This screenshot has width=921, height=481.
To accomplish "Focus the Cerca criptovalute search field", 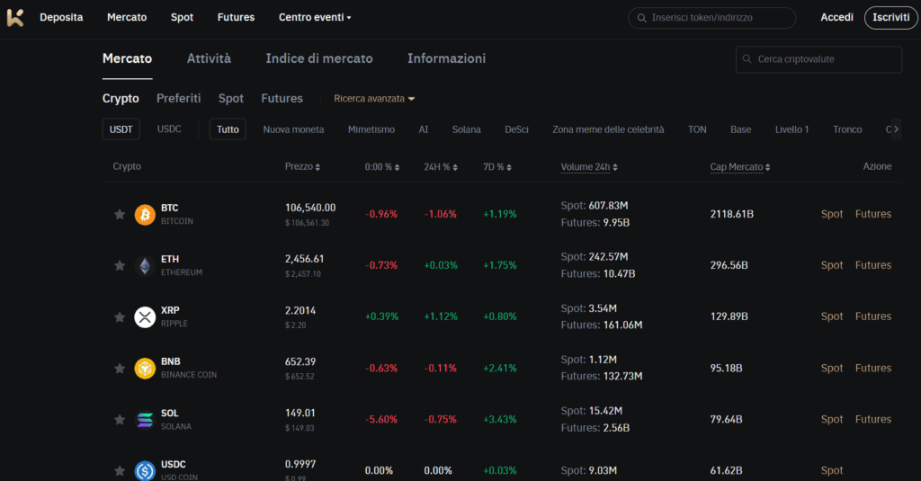I will (818, 59).
